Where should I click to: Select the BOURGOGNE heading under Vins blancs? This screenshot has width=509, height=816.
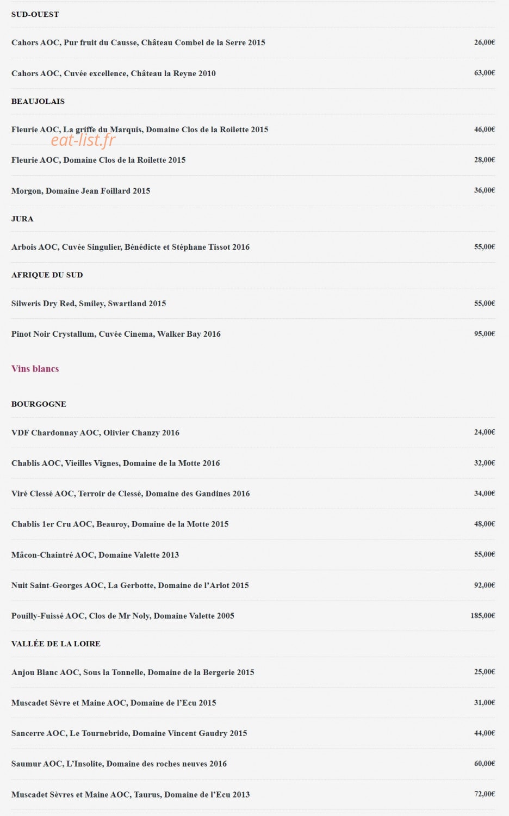coord(39,404)
